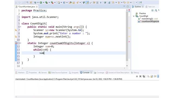
Task: Click the New Java Class toolbar icon
Action: click(x=64, y=2)
